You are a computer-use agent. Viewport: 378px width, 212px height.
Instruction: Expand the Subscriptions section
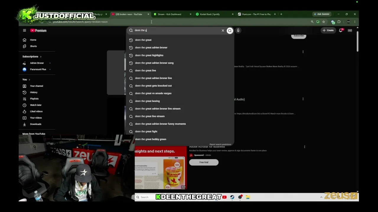coord(32,57)
